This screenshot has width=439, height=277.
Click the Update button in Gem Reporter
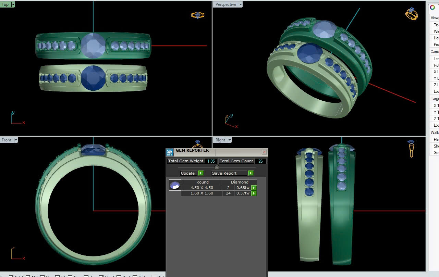coord(188,173)
